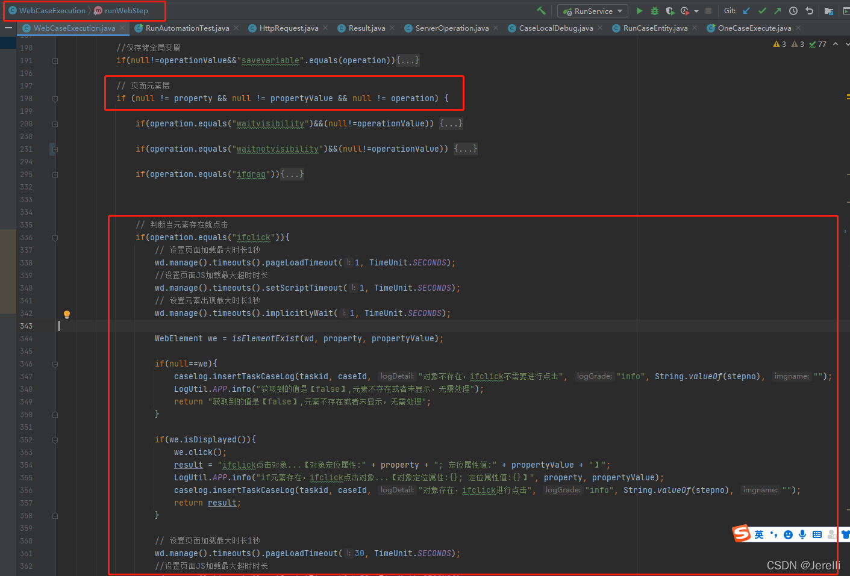
Task: Toggle punctuation mode in IME bar
Action: (773, 534)
